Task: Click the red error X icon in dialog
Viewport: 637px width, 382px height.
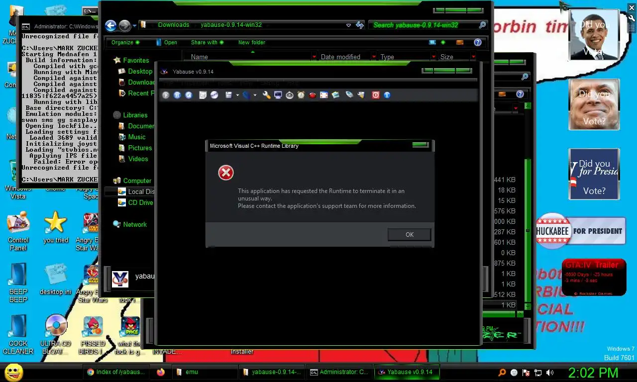Action: 226,173
